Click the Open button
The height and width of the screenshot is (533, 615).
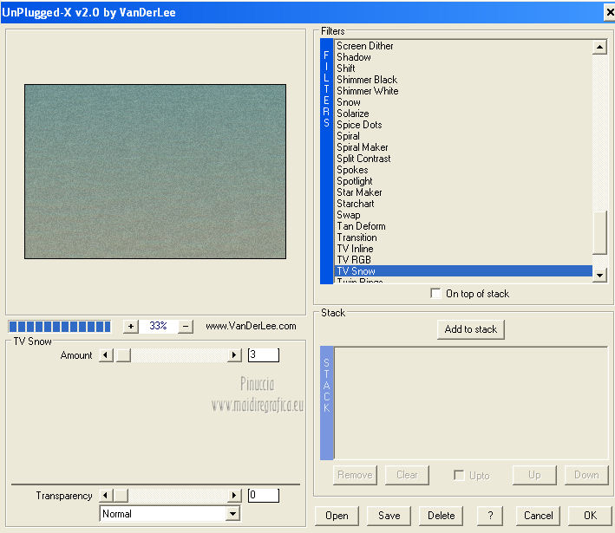tap(337, 516)
